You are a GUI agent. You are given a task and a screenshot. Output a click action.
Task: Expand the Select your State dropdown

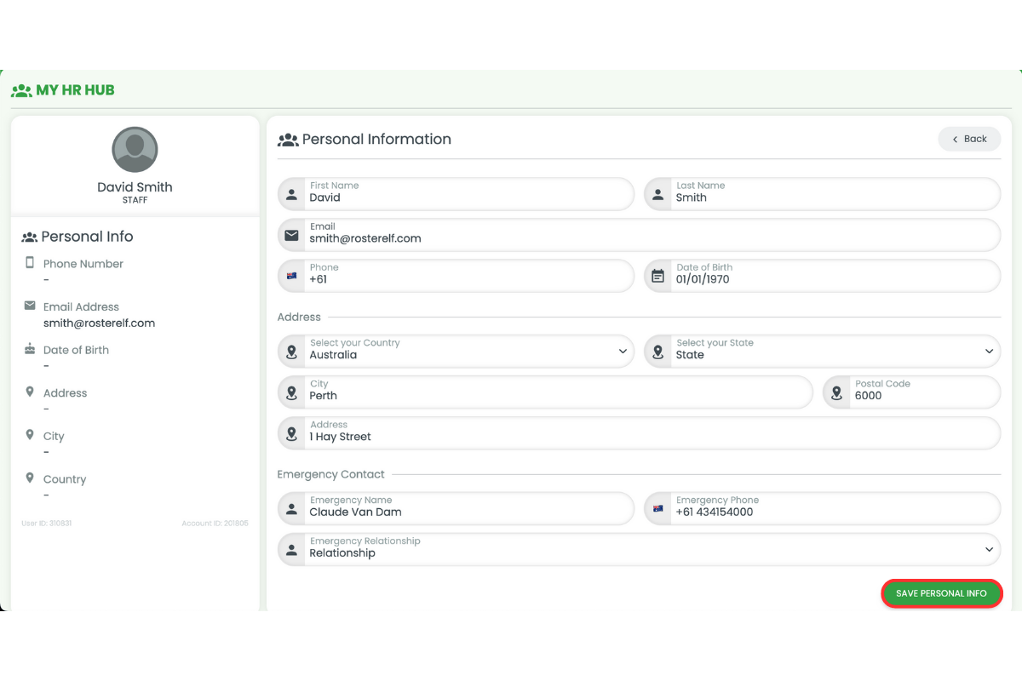click(989, 351)
